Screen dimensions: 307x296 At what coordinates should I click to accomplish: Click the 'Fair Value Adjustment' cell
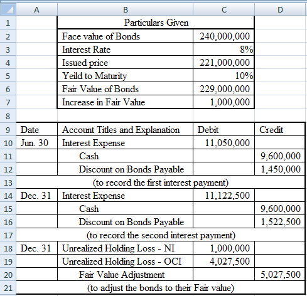pos(125,275)
